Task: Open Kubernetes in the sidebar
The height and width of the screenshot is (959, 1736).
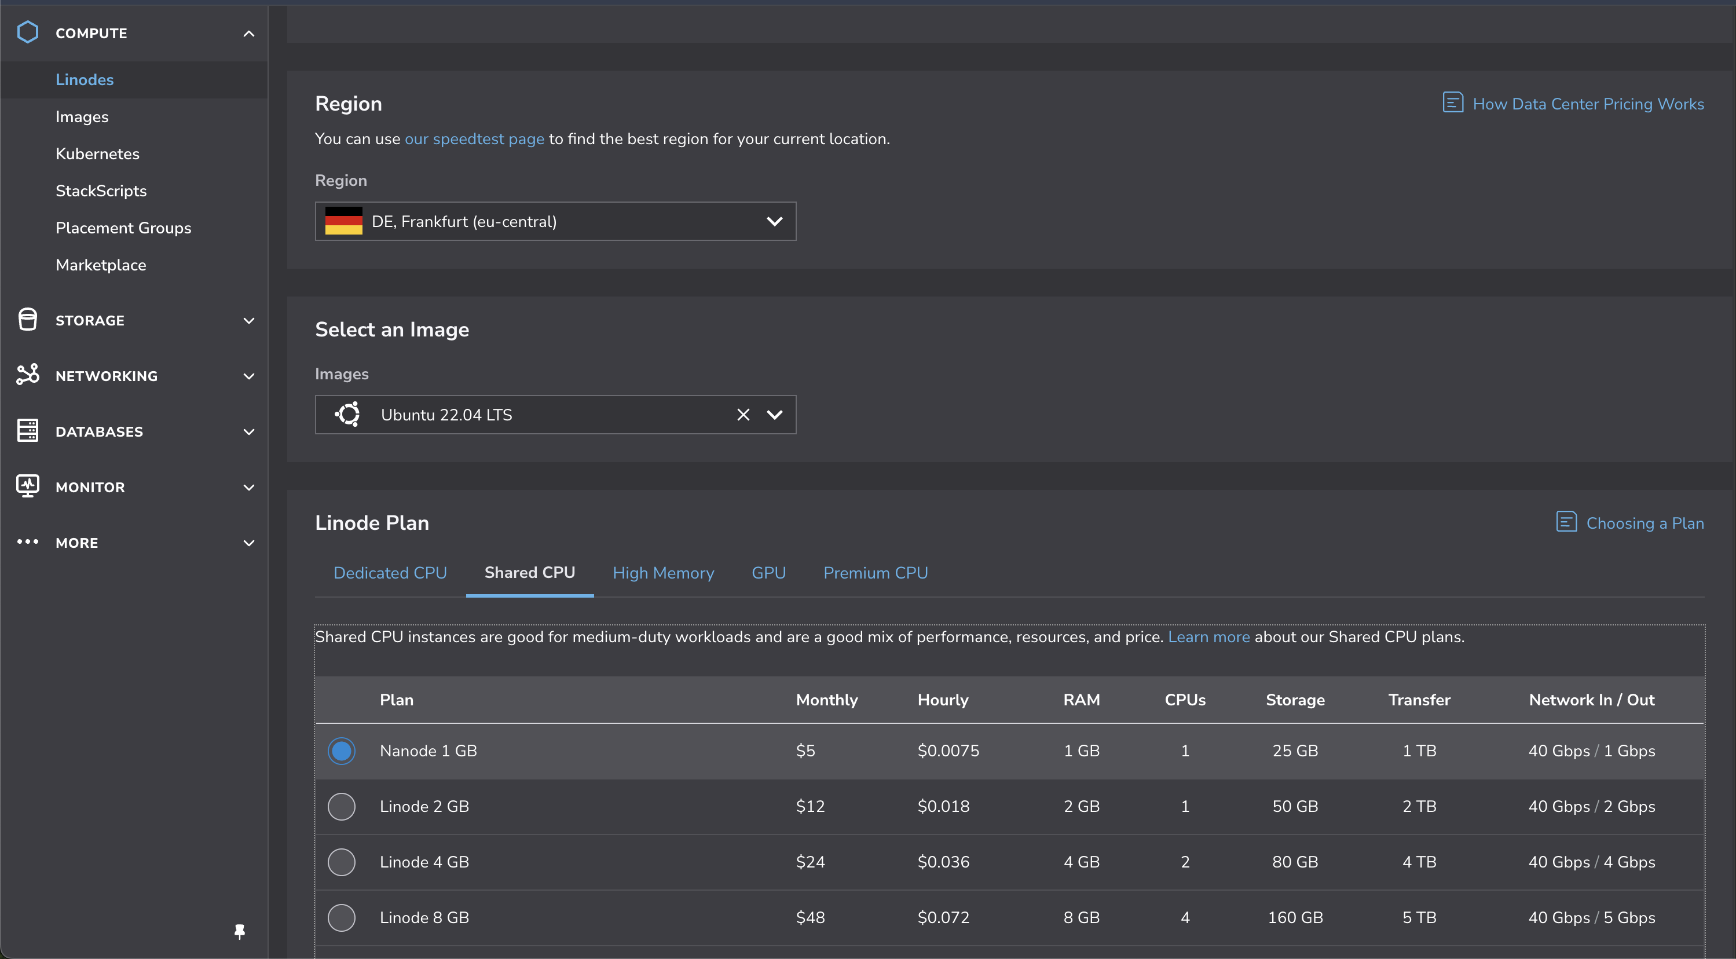Action: 97,153
